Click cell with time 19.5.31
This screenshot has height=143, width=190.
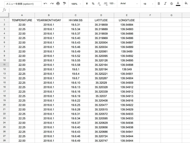pos(76,24)
